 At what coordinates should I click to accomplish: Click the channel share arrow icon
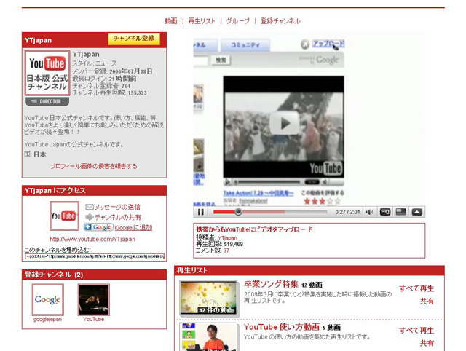coord(90,217)
